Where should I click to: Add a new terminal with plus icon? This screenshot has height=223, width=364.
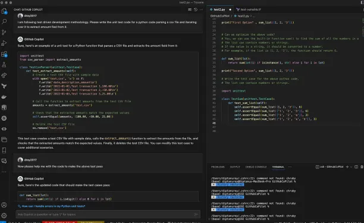(x=347, y=167)
